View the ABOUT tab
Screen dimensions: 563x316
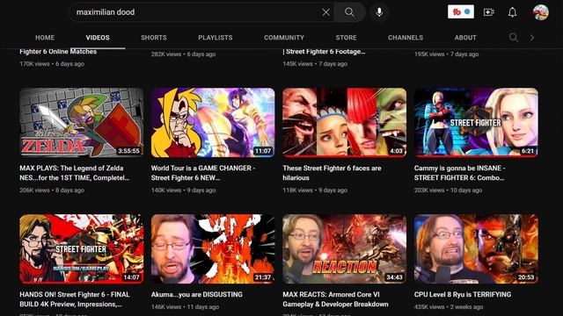[x=465, y=38]
